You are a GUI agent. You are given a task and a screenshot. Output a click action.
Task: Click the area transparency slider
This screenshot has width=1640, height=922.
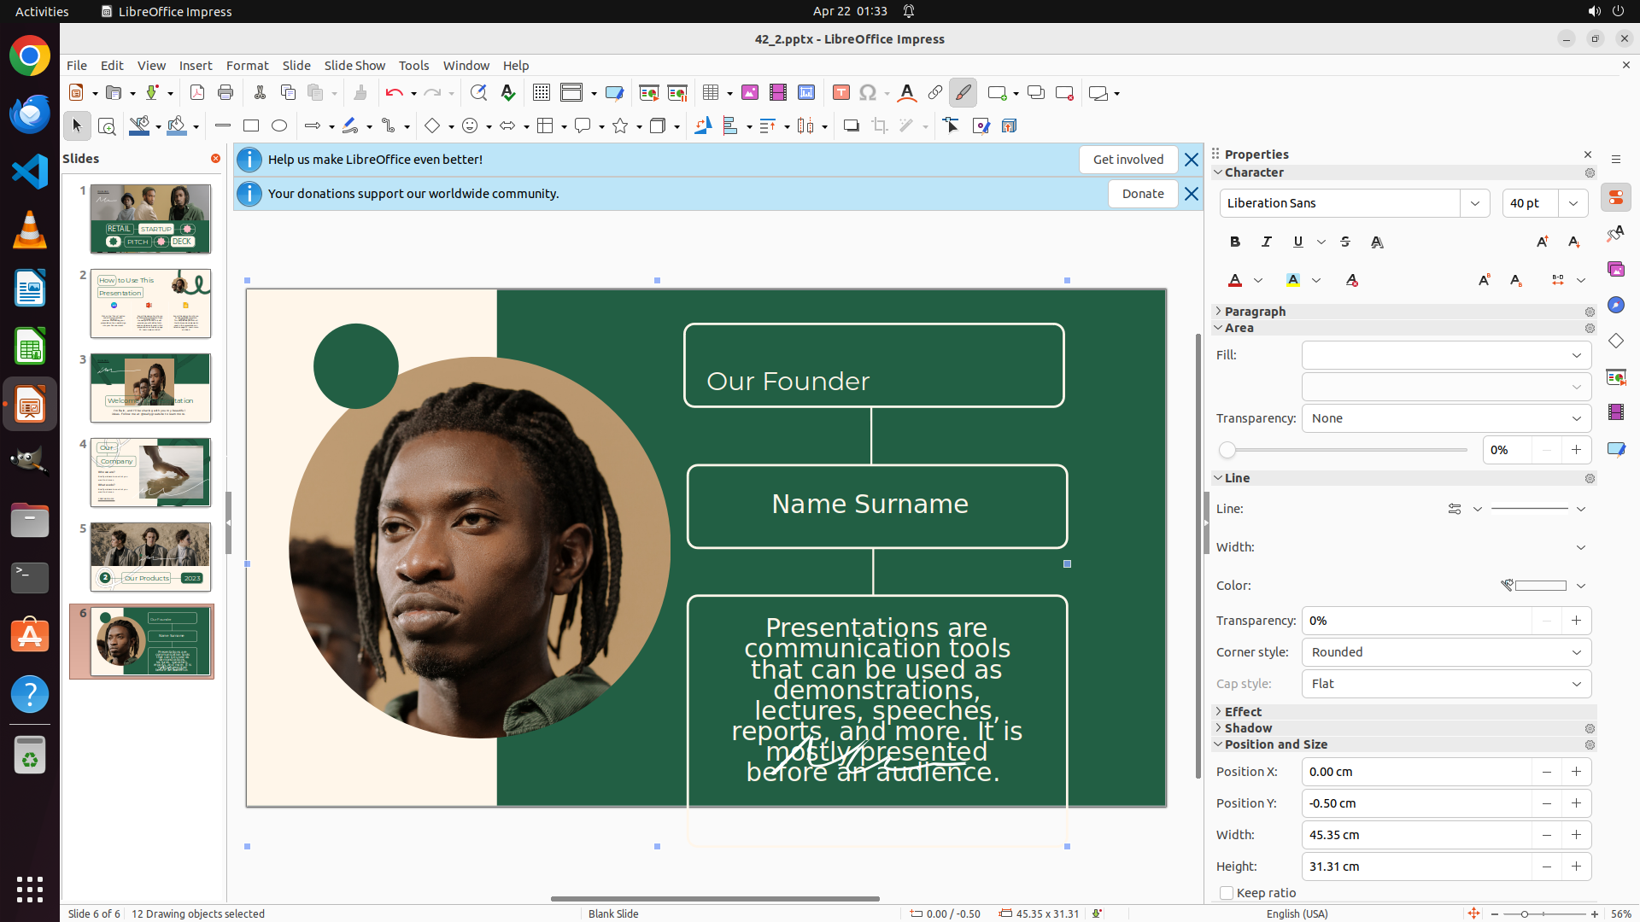(x=1345, y=450)
